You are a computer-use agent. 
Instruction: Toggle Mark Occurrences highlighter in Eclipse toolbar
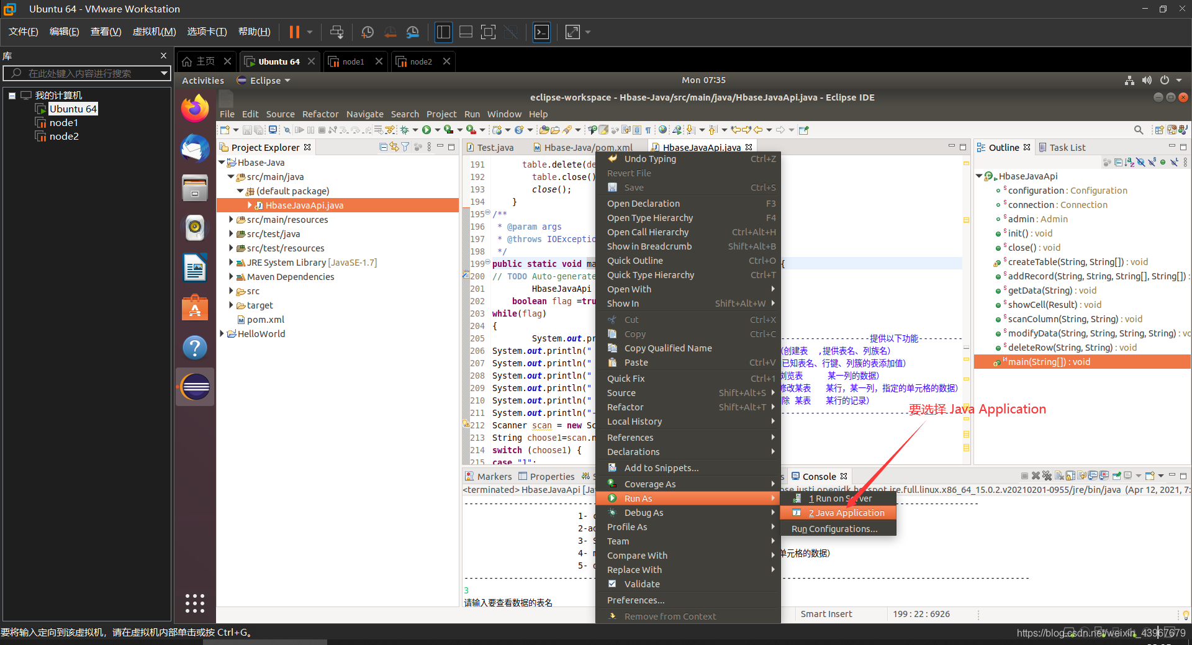coord(603,130)
